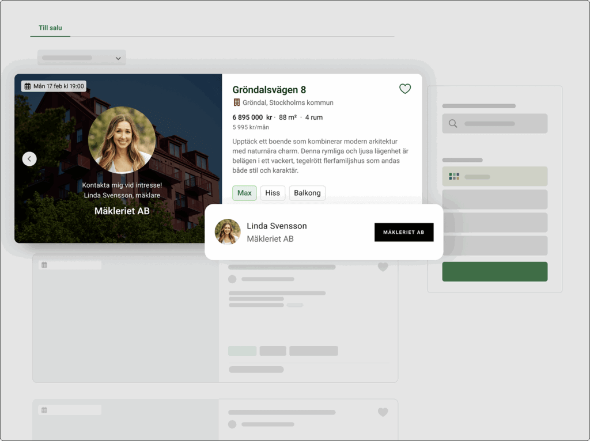Select the Max tag
Viewport: 590px width, 441px height.
244,193
